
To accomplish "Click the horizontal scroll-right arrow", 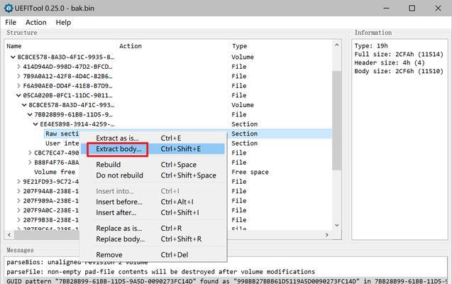I will pyautogui.click(x=327, y=235).
